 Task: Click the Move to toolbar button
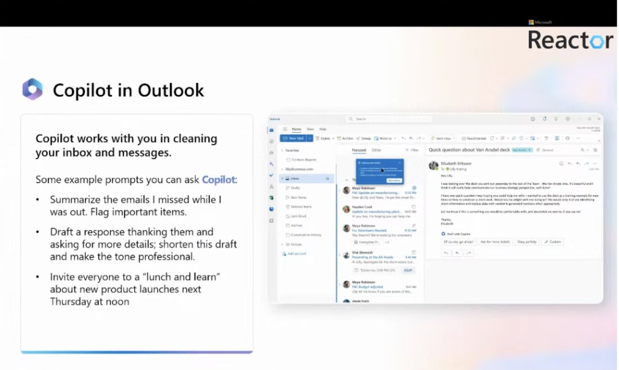point(383,138)
